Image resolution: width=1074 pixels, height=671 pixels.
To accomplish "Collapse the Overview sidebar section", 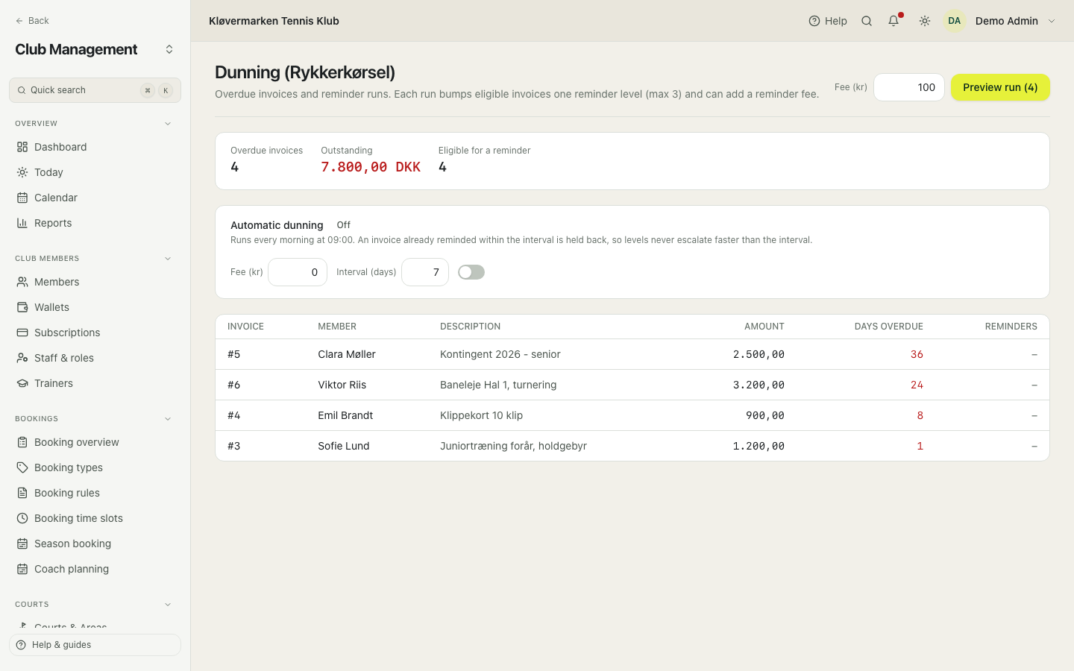I will [x=168, y=124].
